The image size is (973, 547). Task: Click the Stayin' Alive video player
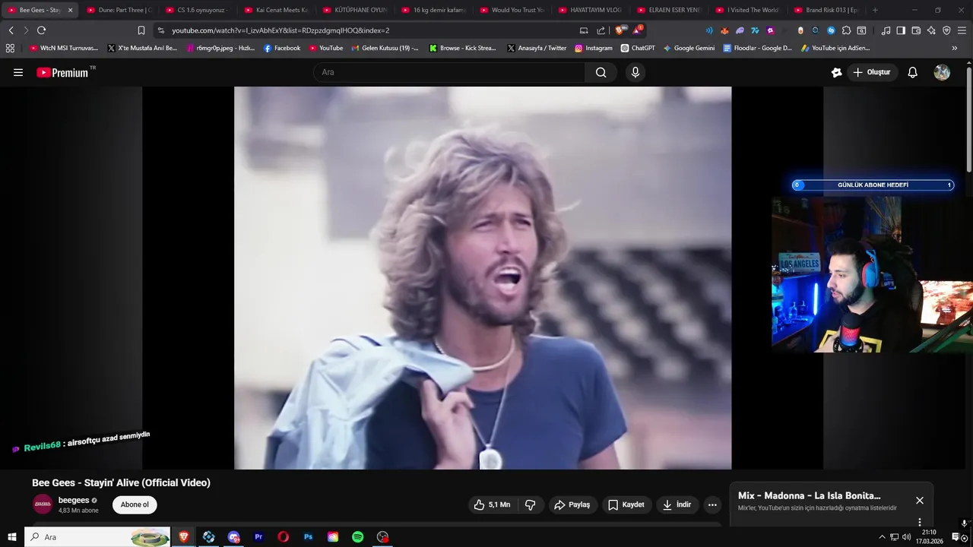[483, 277]
